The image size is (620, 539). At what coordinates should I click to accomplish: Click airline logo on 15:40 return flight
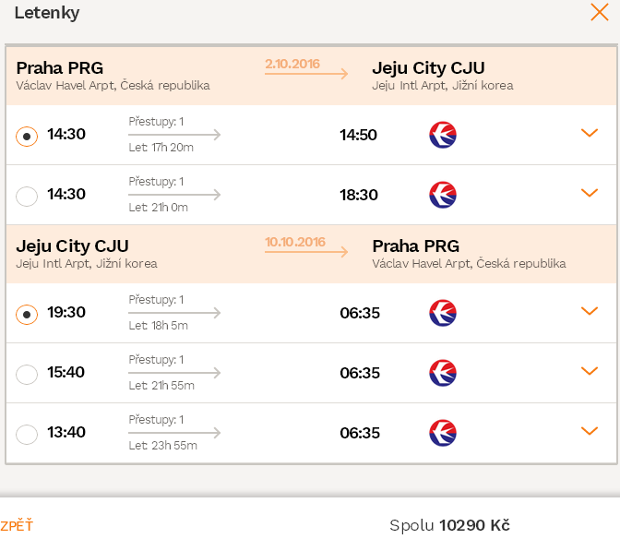[443, 373]
